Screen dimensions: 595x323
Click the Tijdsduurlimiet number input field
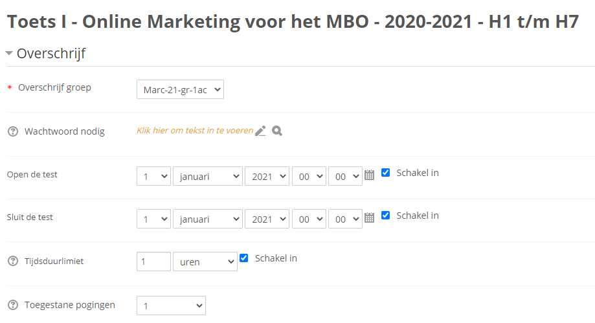[153, 262]
